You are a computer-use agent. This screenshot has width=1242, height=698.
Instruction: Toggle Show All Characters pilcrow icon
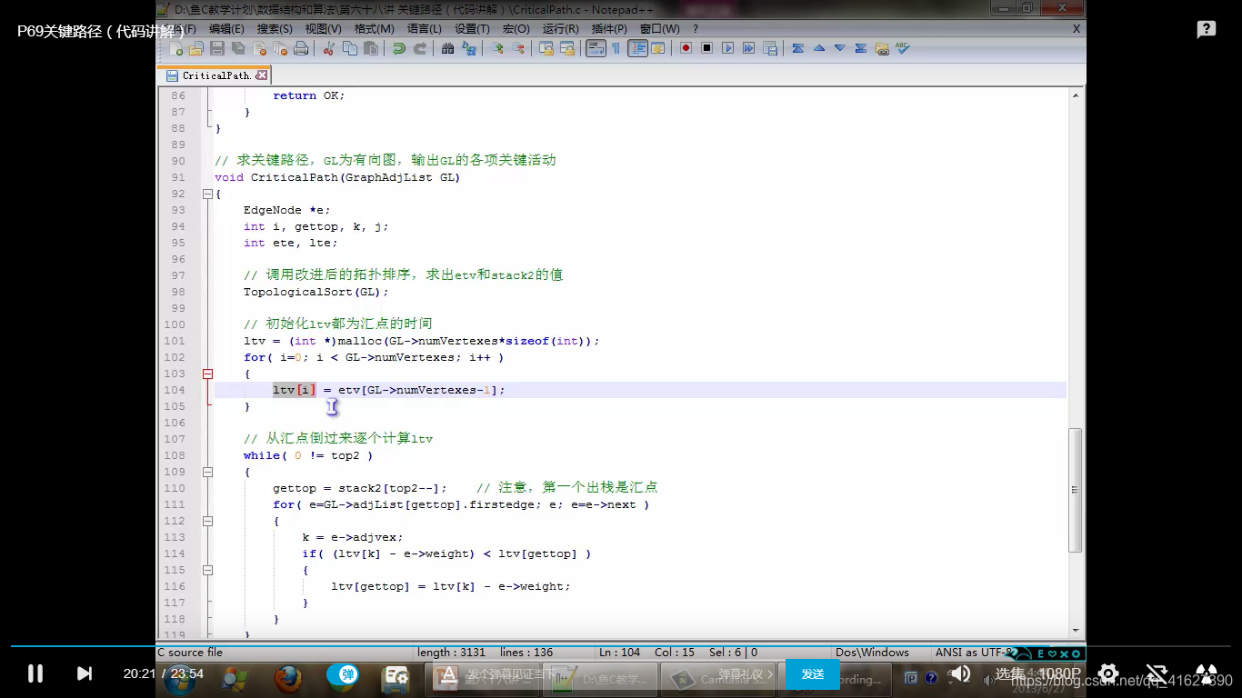click(x=616, y=48)
